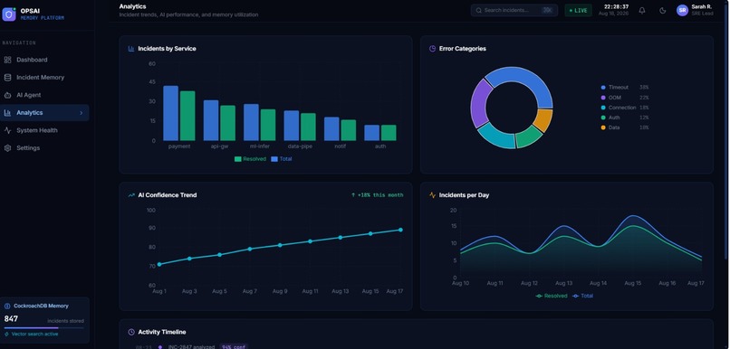The width and height of the screenshot is (730, 349).
Task: Click the "data-pipe" axis label
Action: click(x=300, y=146)
